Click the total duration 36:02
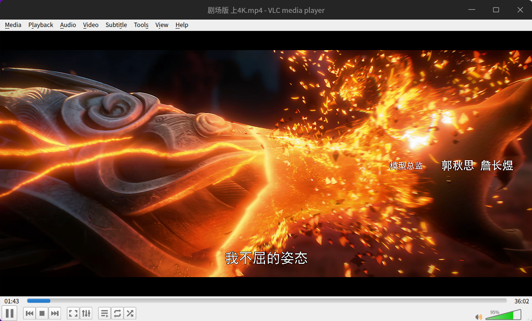 click(x=521, y=301)
